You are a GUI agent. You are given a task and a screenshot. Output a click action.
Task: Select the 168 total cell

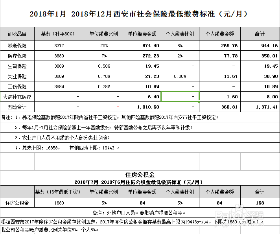click(260, 203)
